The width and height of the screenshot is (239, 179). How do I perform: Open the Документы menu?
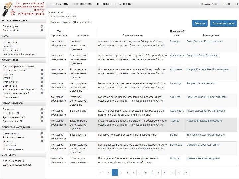tap(61, 4)
